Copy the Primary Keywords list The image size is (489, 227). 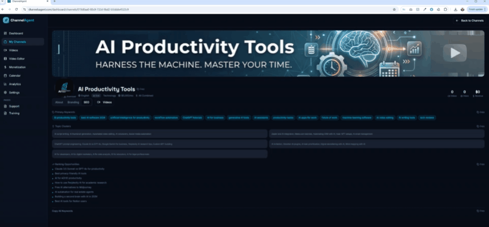pyautogui.click(x=481, y=112)
